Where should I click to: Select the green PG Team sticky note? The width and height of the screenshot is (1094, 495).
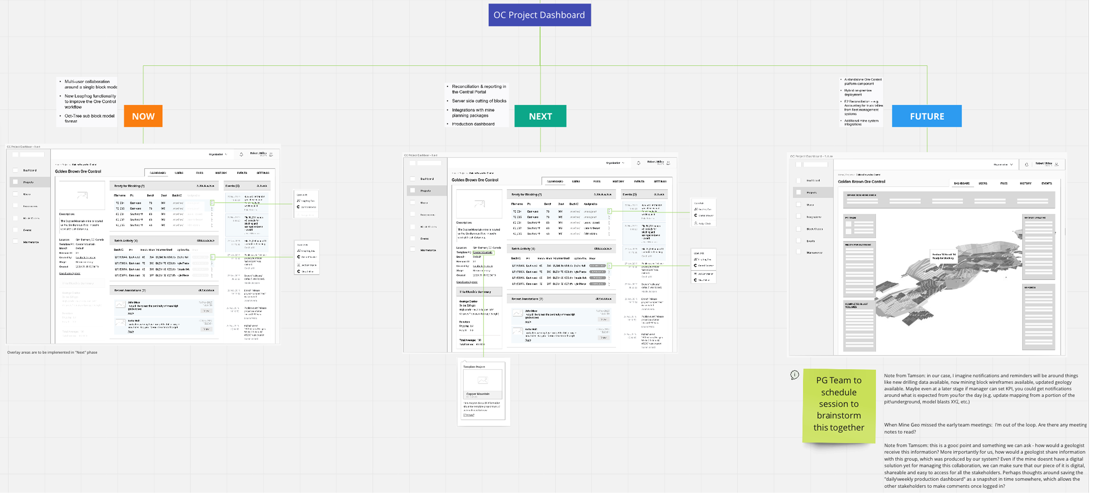pyautogui.click(x=843, y=408)
